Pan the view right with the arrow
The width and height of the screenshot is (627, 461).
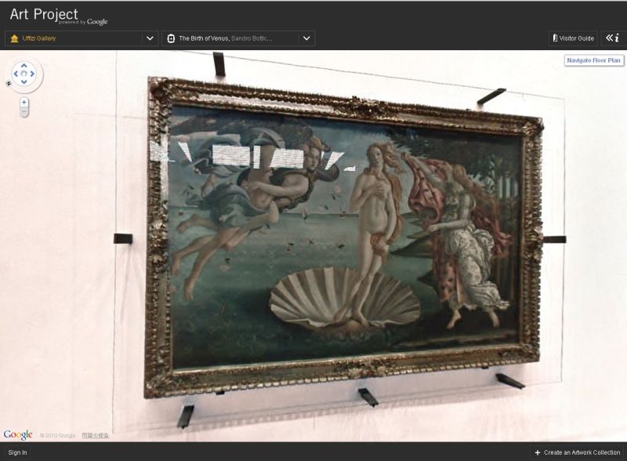tap(32, 74)
